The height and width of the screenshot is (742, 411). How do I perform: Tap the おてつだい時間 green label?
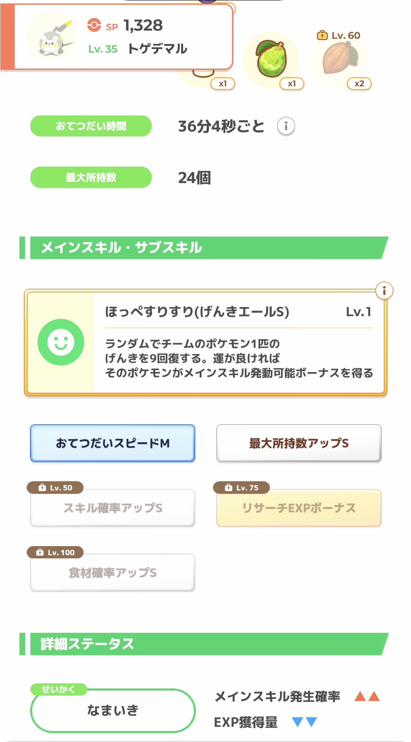click(x=91, y=126)
